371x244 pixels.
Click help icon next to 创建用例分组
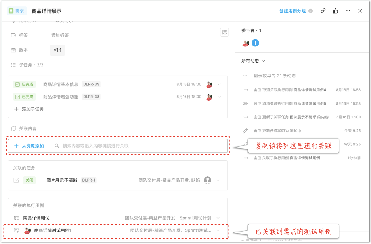point(311,11)
